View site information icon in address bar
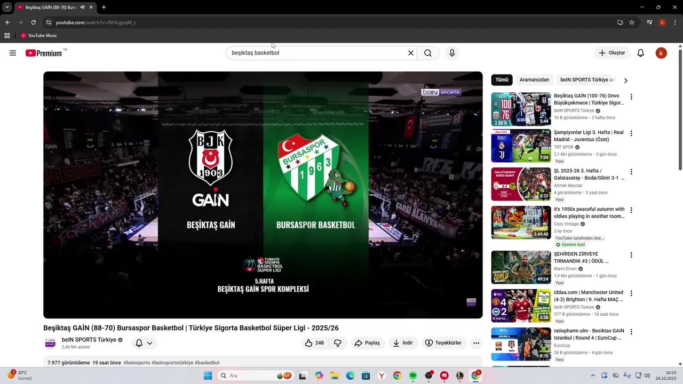 tap(49, 22)
